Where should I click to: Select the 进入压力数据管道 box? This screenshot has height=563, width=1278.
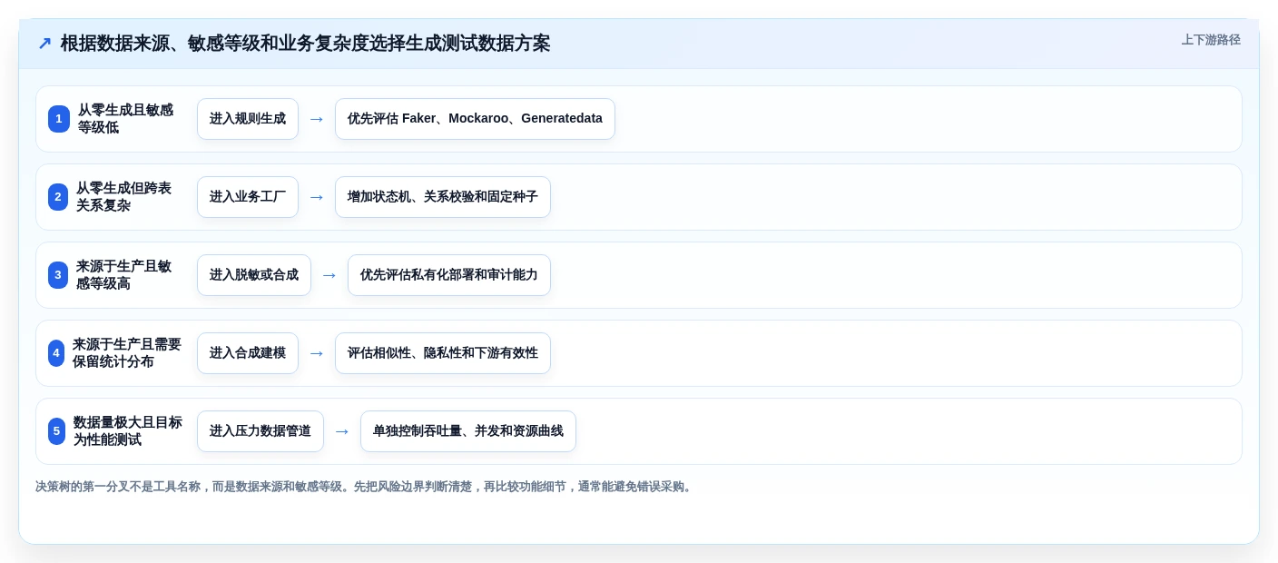point(261,431)
